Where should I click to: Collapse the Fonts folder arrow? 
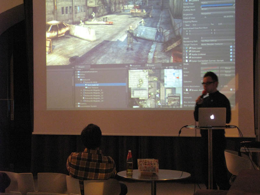tap(76, 77)
